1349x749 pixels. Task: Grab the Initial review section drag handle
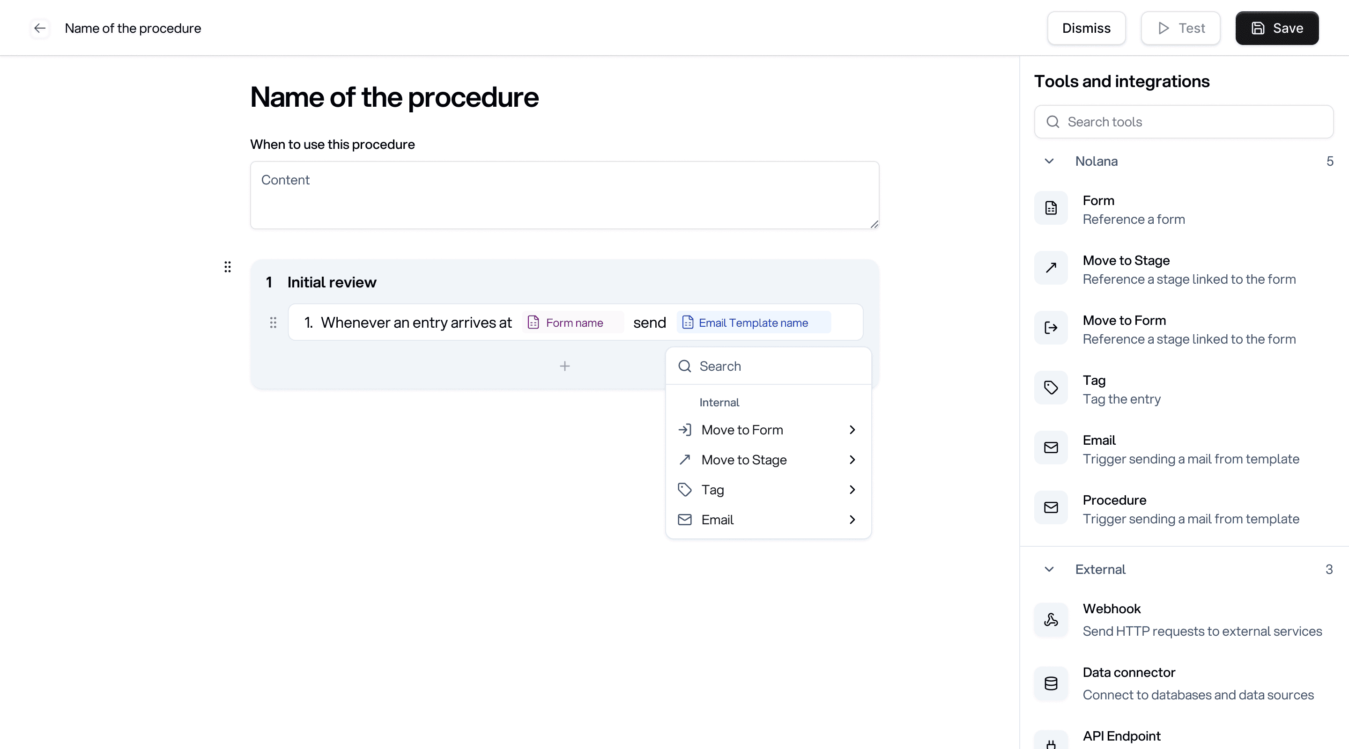227,267
